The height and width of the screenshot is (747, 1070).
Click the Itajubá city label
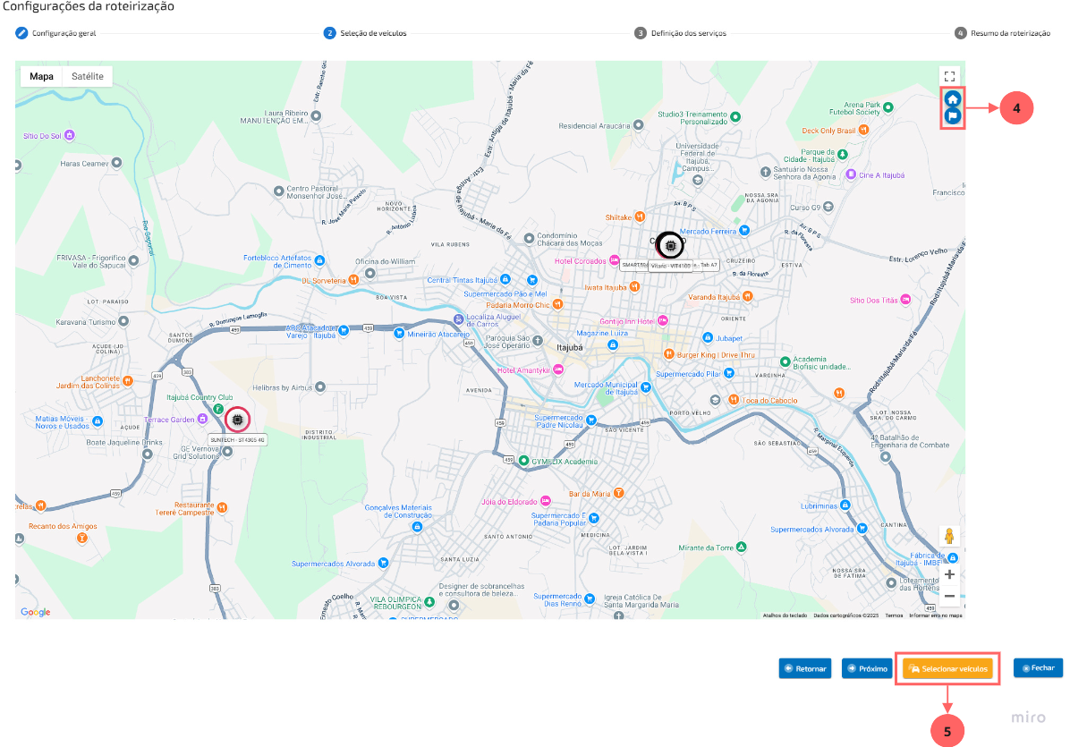(x=570, y=348)
